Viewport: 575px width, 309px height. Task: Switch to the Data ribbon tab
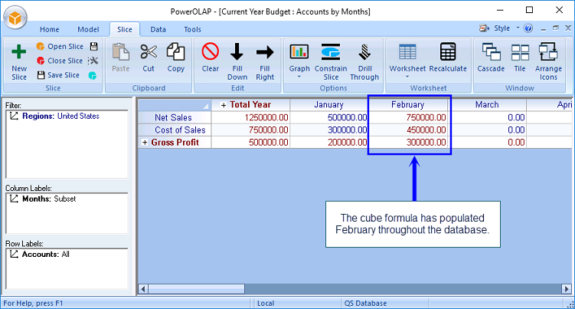click(x=158, y=29)
